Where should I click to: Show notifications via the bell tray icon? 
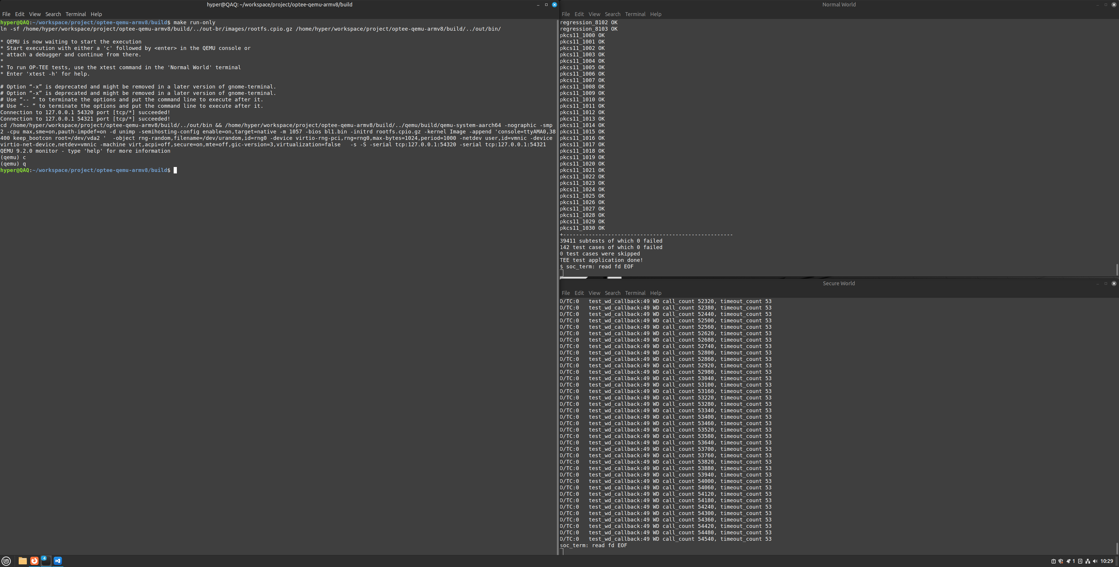pos(1069,561)
